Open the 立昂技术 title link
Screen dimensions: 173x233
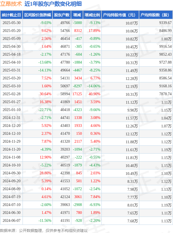pos(11,4)
